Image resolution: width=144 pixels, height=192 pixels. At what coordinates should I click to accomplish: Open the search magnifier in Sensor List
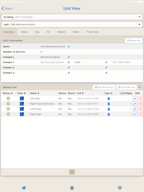(x=139, y=87)
